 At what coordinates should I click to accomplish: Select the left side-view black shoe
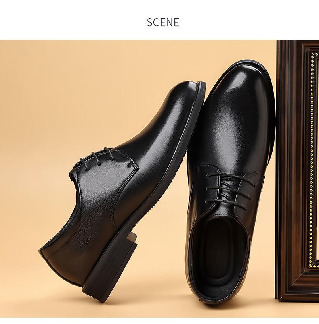coord(122,192)
